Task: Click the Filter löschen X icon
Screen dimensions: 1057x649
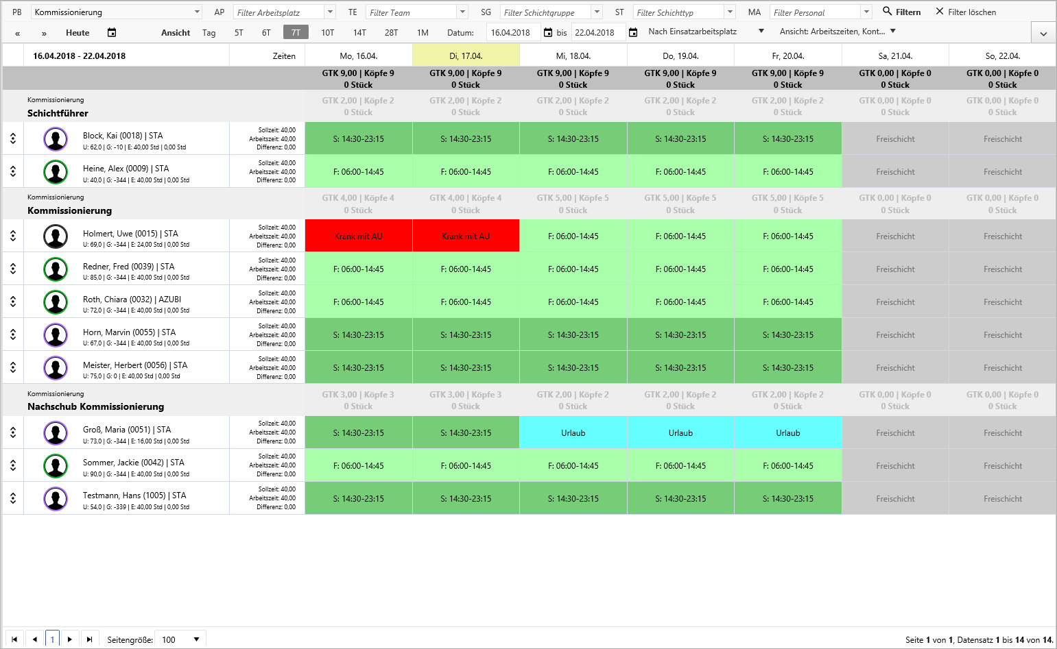Action: pos(940,12)
